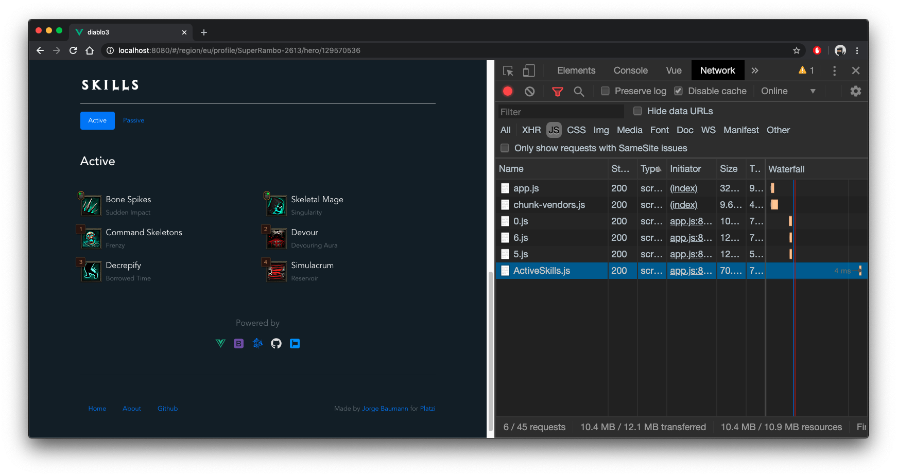The width and height of the screenshot is (897, 476).
Task: Open a new browser tab
Action: coord(204,32)
